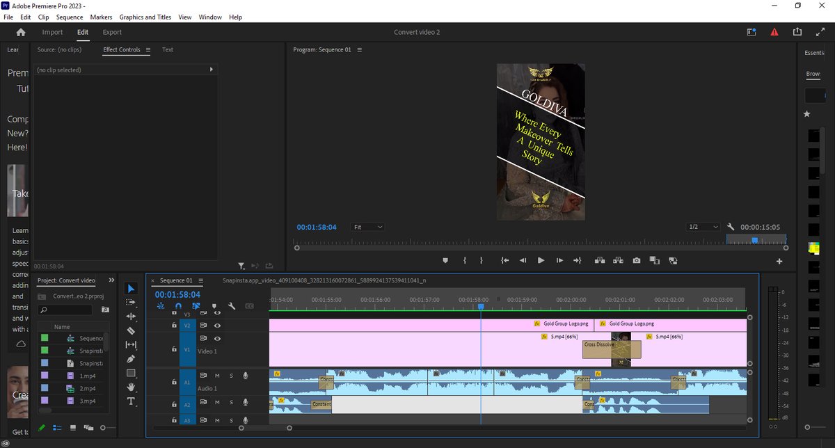Viewport: 835px width, 448px height.
Task: Open Sequence 01 timeline panel menu
Action: 201,280
